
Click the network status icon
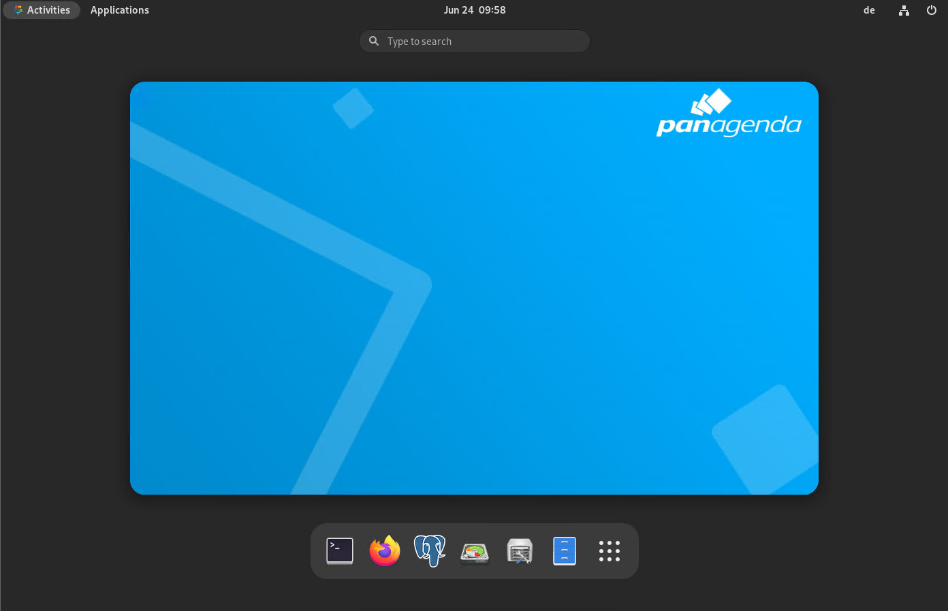click(904, 10)
